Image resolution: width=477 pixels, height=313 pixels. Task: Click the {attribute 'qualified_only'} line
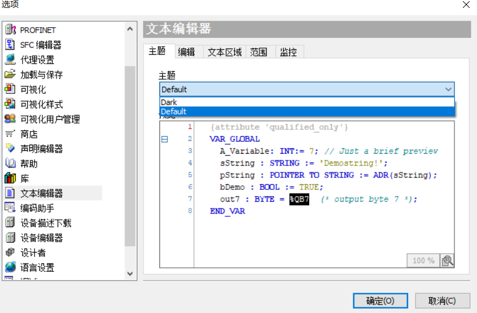pos(279,127)
